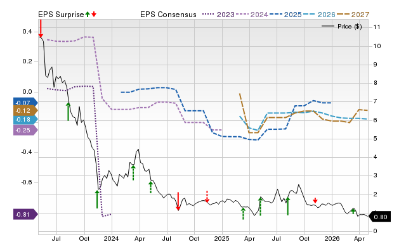Click the 11 tick on the price axis
Screen dimensions: 406x242
click(x=377, y=27)
